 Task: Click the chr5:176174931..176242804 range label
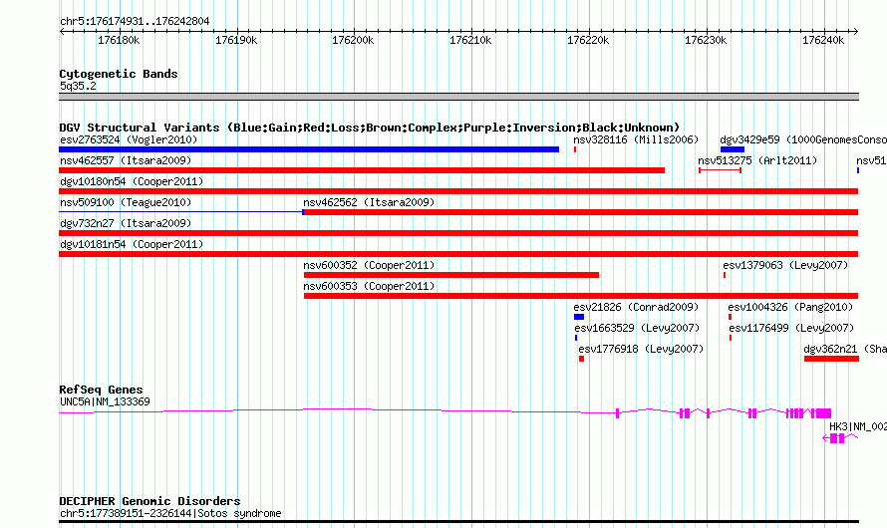click(x=135, y=21)
